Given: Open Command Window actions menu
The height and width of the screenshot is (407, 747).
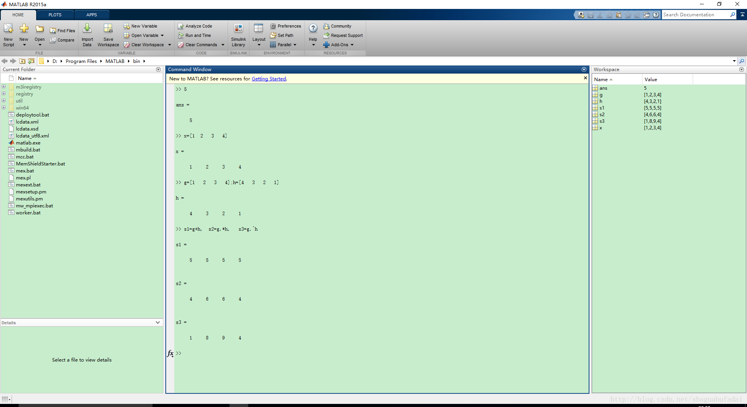Looking at the screenshot, I should (x=584, y=70).
